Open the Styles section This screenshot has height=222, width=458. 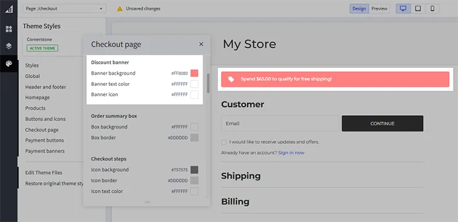32,65
